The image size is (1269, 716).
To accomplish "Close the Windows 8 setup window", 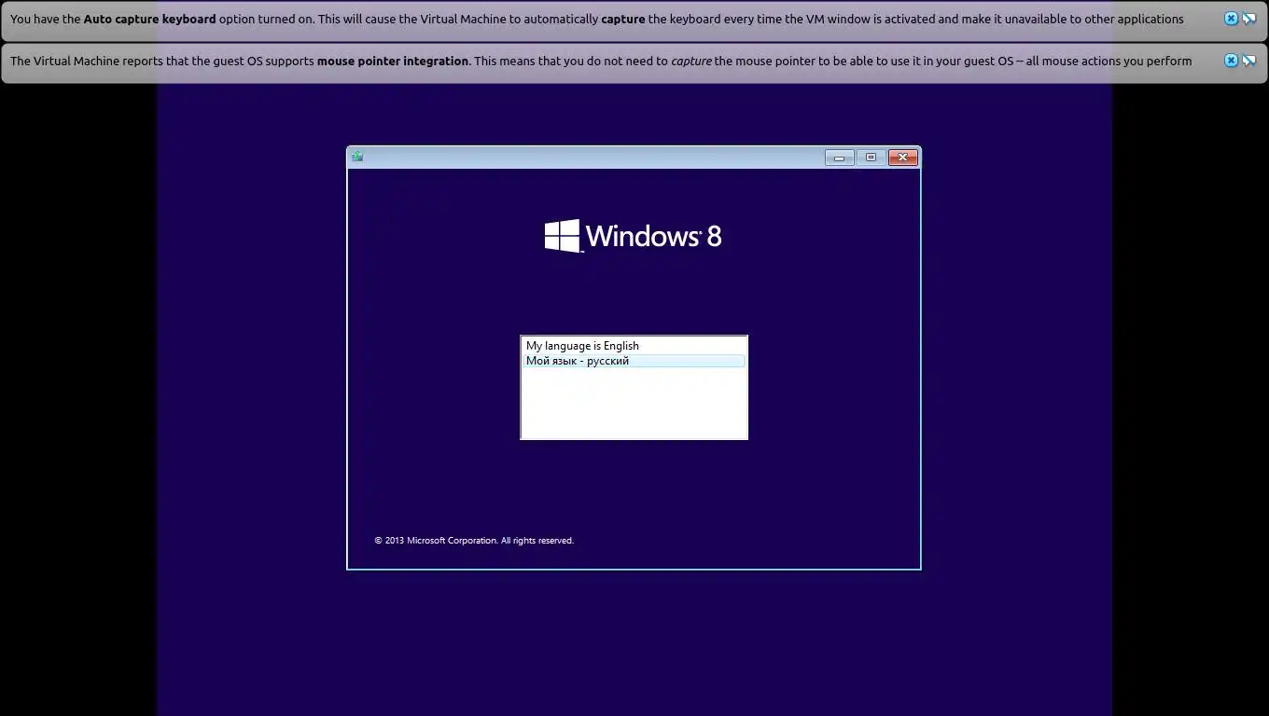I will (x=902, y=158).
